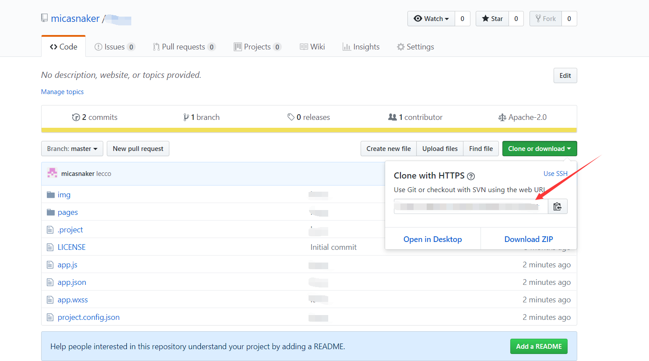The height and width of the screenshot is (361, 649).
Task: Click the project.config.json file icon
Action: pyautogui.click(x=50, y=317)
